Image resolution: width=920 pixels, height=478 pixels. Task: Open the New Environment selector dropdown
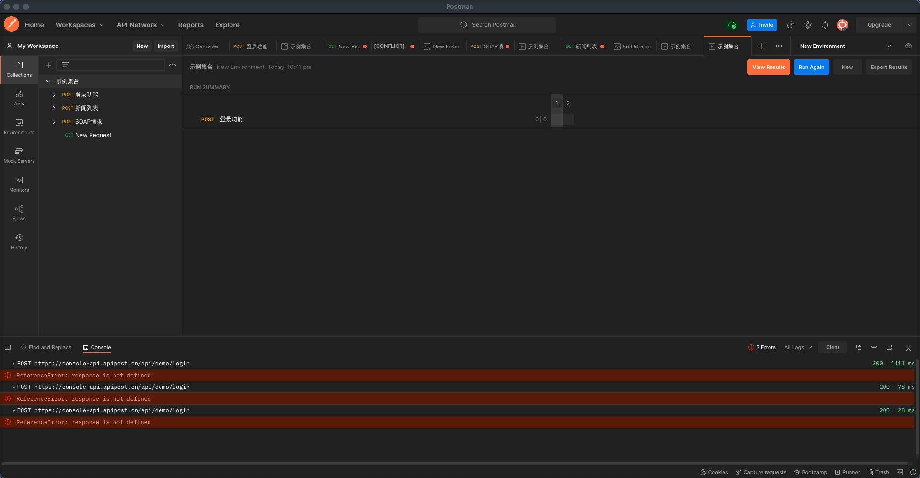pos(845,46)
